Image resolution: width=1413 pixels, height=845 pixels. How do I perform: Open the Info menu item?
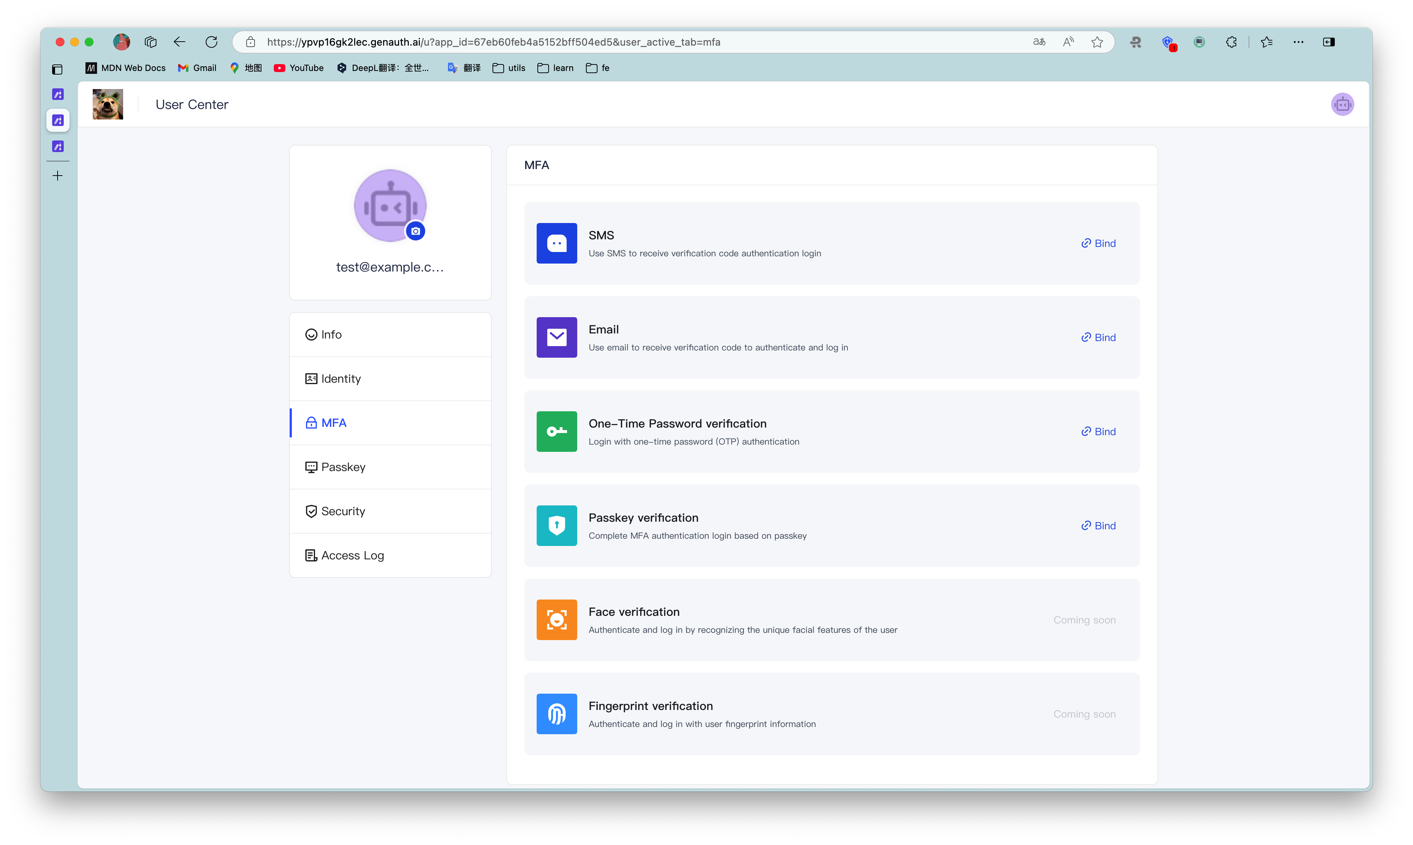[390, 335]
